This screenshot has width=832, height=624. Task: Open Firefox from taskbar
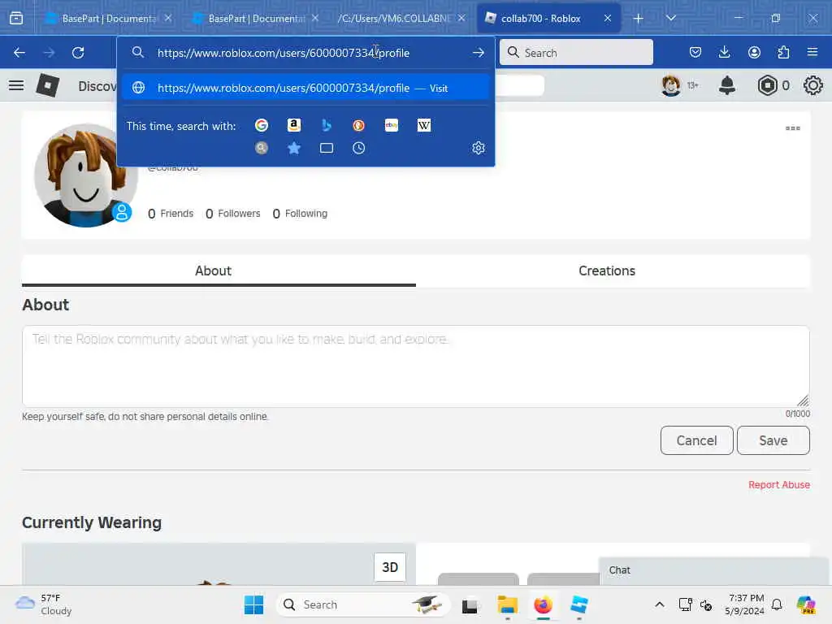(543, 604)
